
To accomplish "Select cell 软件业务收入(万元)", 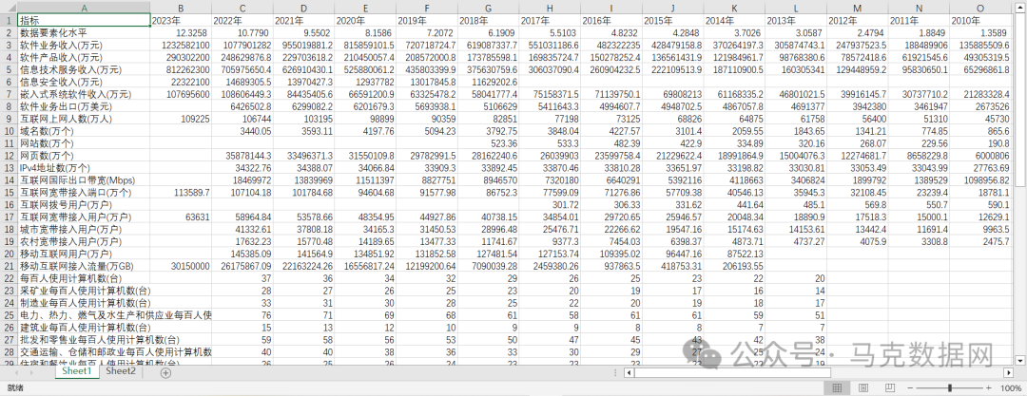I will tap(83, 46).
